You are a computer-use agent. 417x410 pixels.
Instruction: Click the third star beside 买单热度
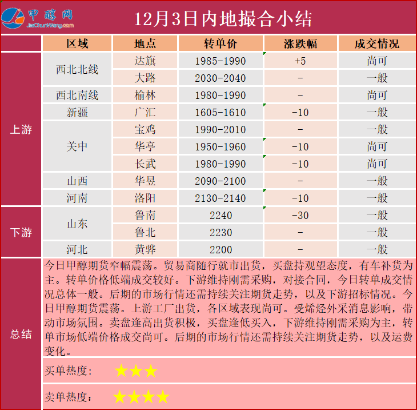click(x=151, y=371)
